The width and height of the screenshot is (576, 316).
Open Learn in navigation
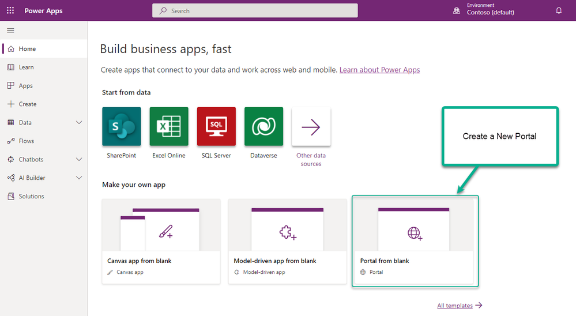(44, 67)
